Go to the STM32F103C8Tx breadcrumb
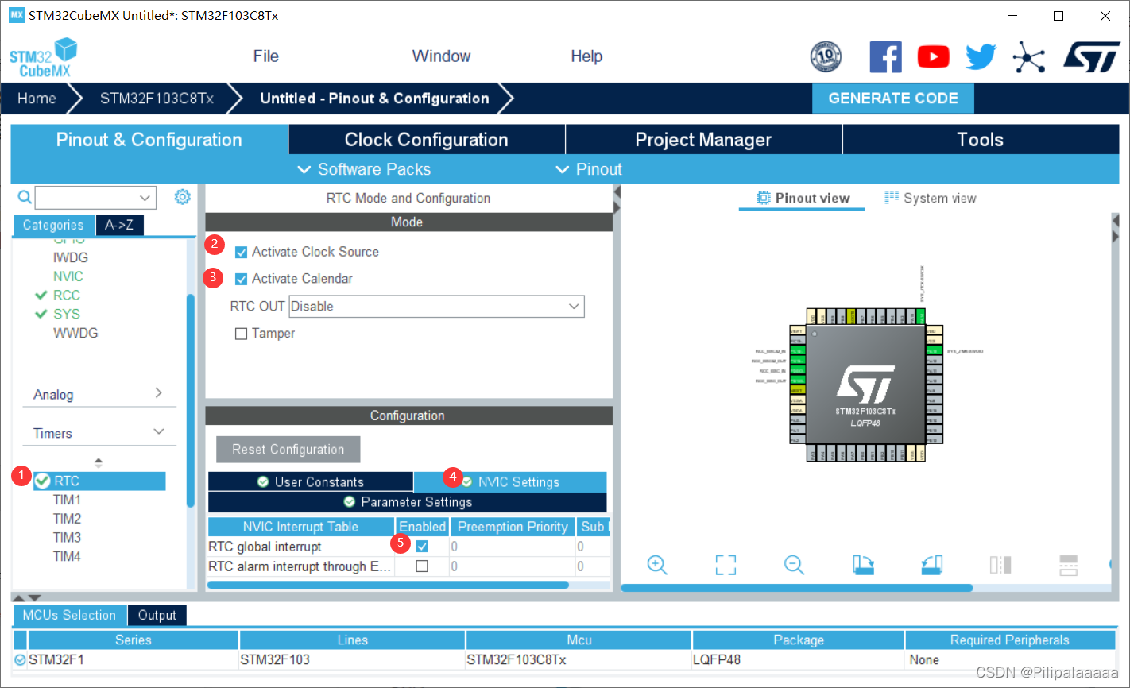Image resolution: width=1130 pixels, height=688 pixels. [157, 99]
